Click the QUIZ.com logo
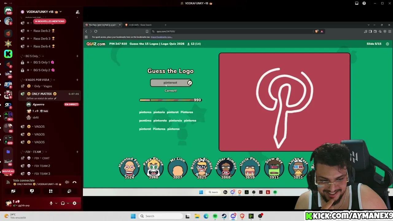 coord(96,44)
